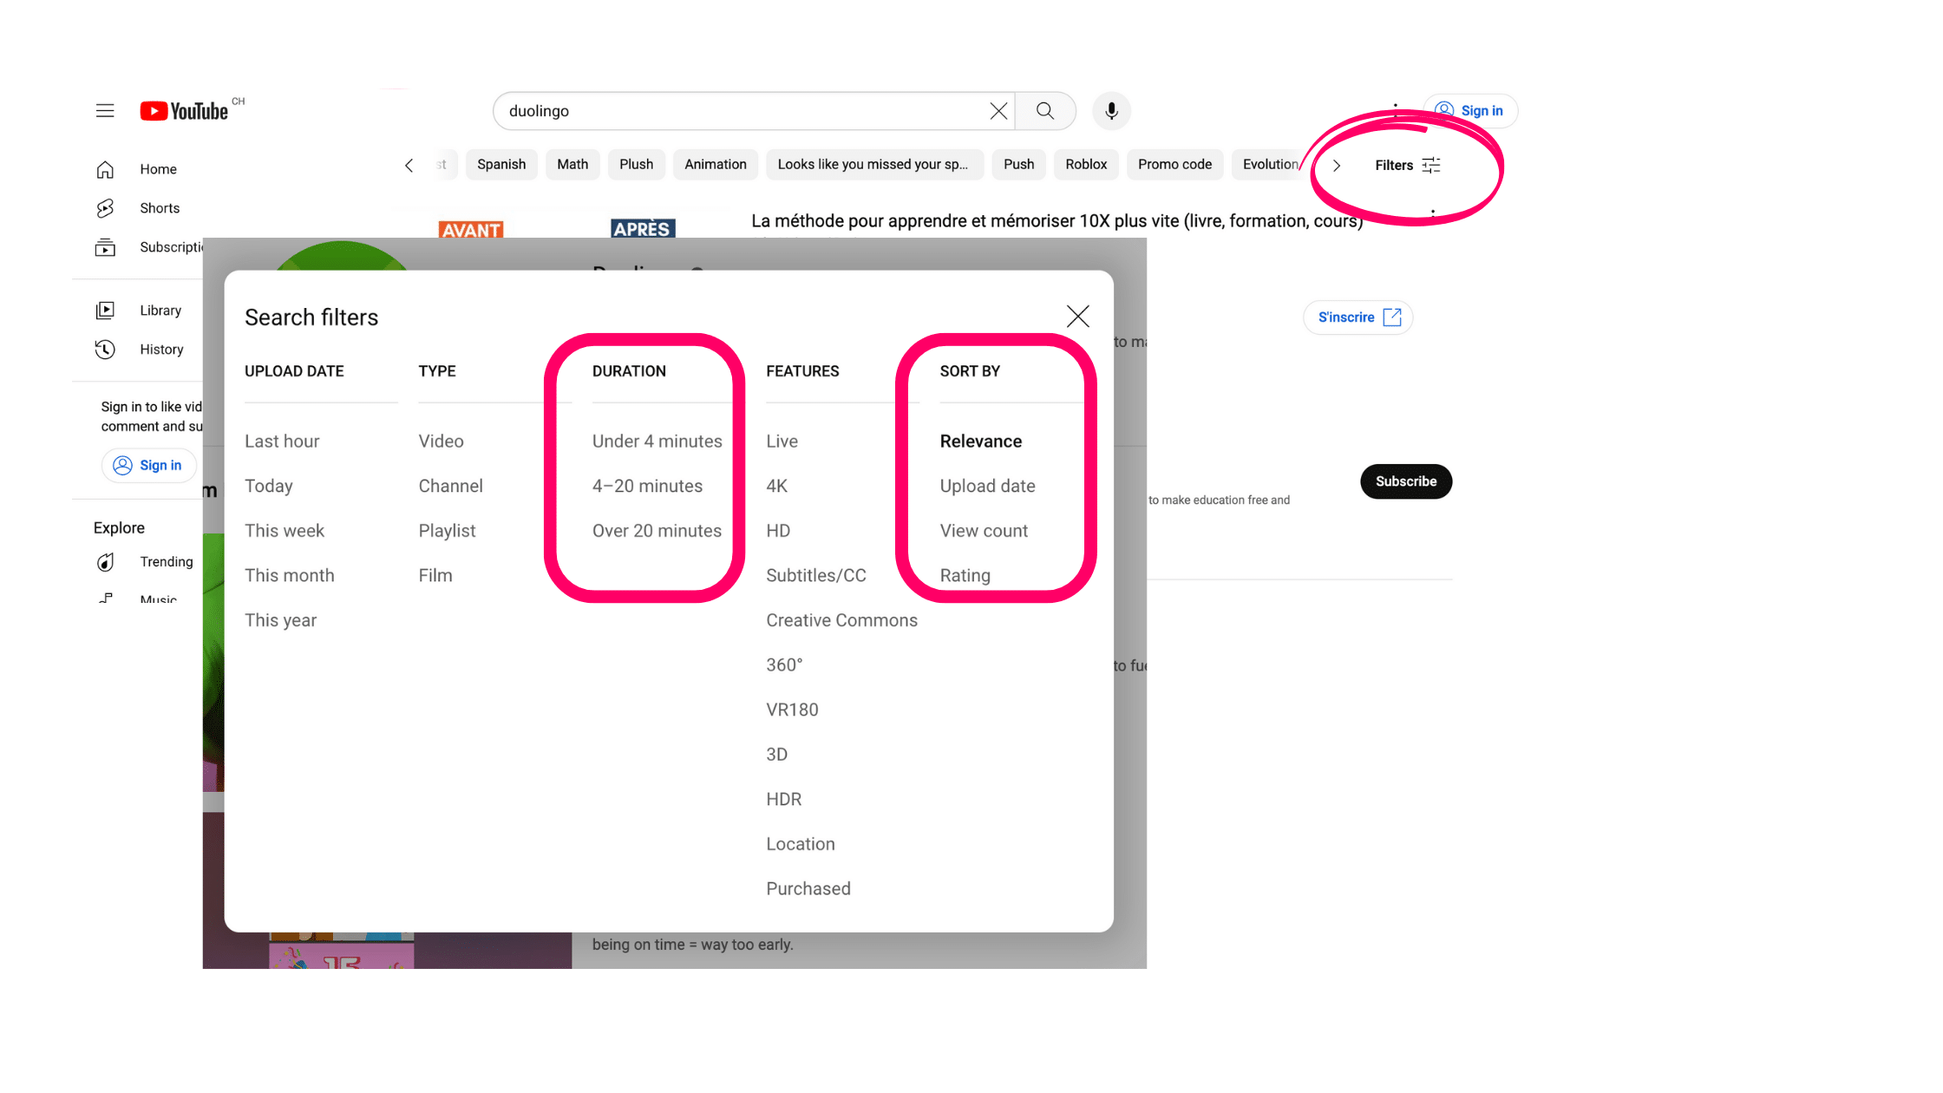Image resolution: width=1943 pixels, height=1093 pixels.
Task: Start voice search with microphone
Action: pos(1111,111)
